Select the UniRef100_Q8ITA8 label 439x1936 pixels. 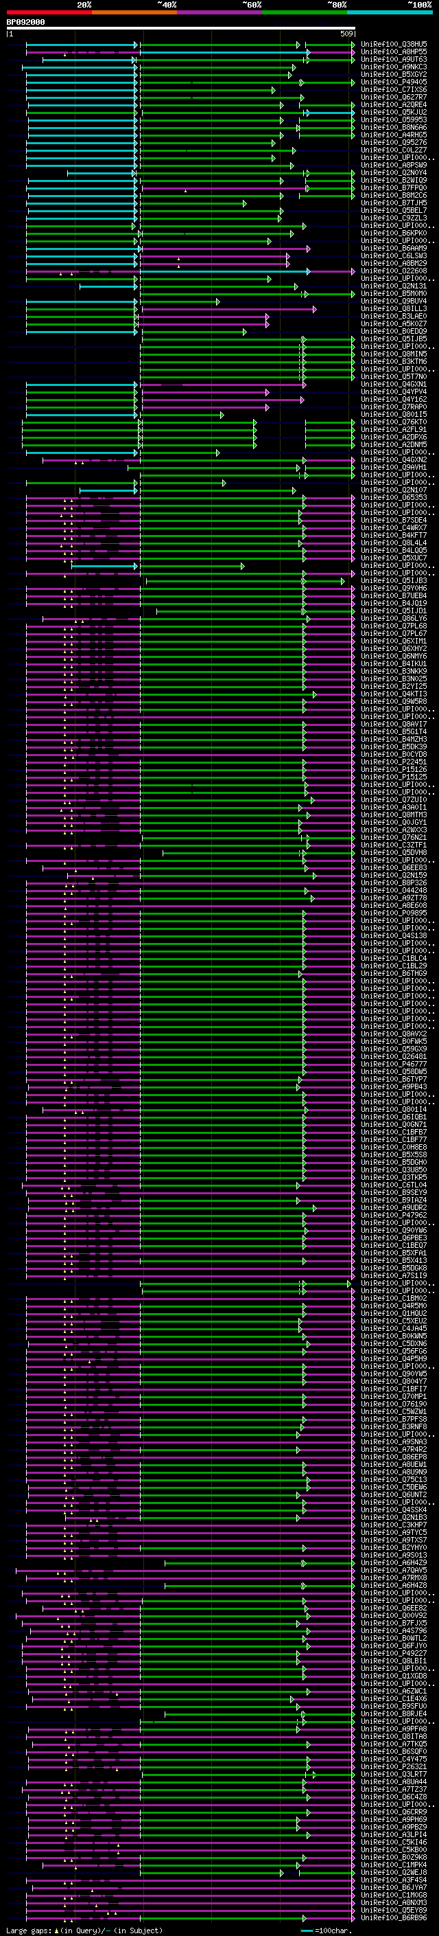click(394, 1736)
